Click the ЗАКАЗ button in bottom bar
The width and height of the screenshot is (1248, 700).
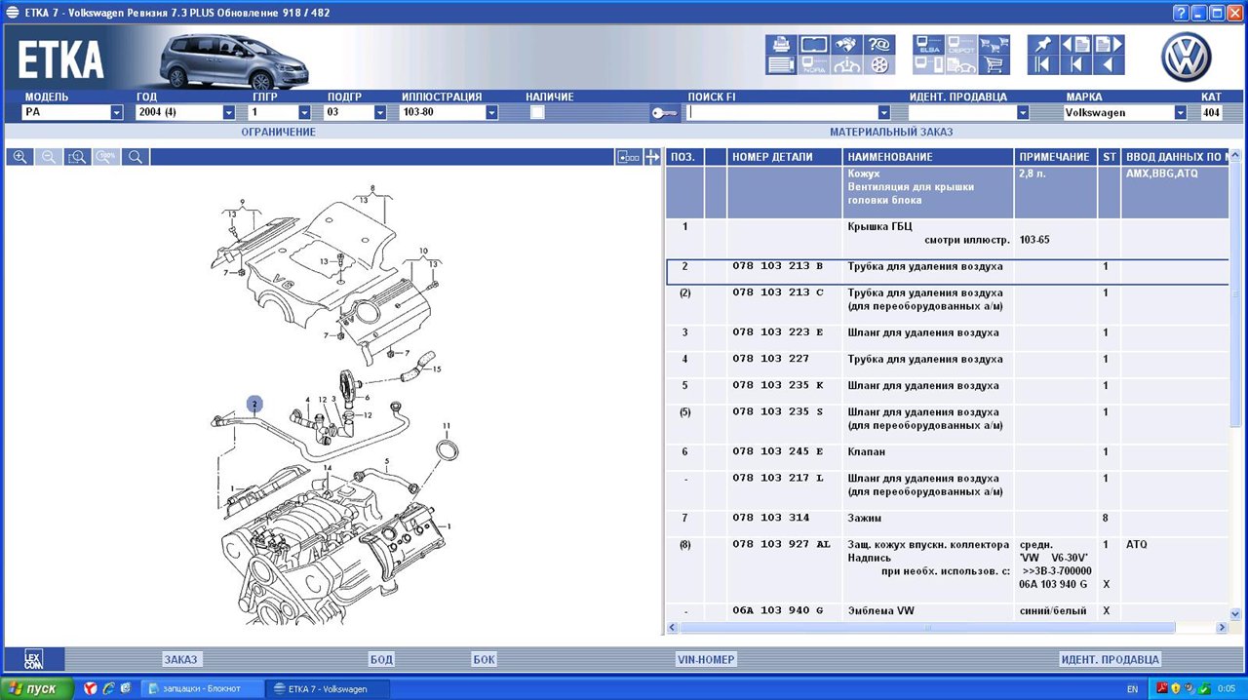coord(180,659)
